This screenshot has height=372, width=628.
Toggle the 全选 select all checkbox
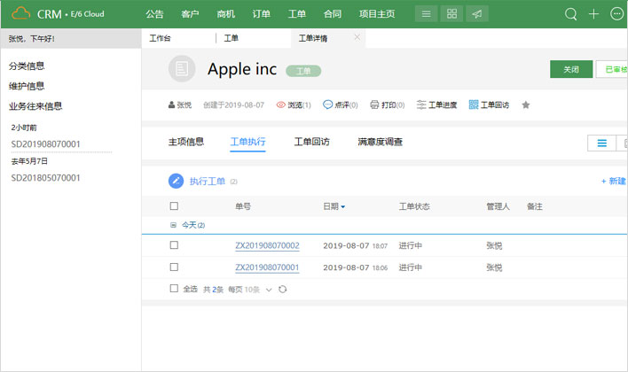click(x=174, y=290)
